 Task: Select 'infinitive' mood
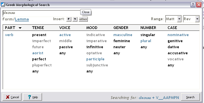click(95, 47)
